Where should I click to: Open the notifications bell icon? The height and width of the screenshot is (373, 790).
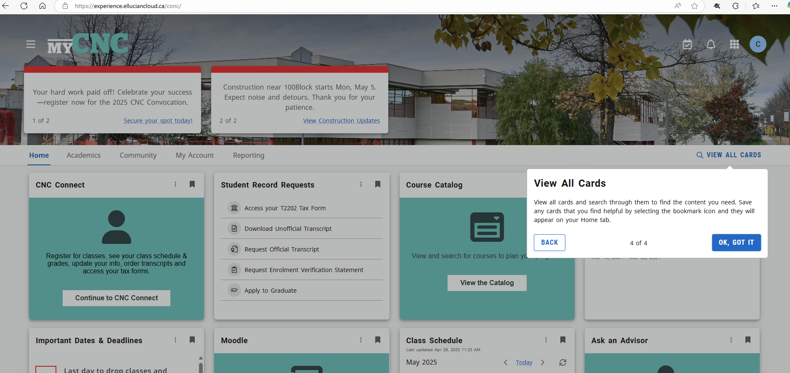point(710,44)
